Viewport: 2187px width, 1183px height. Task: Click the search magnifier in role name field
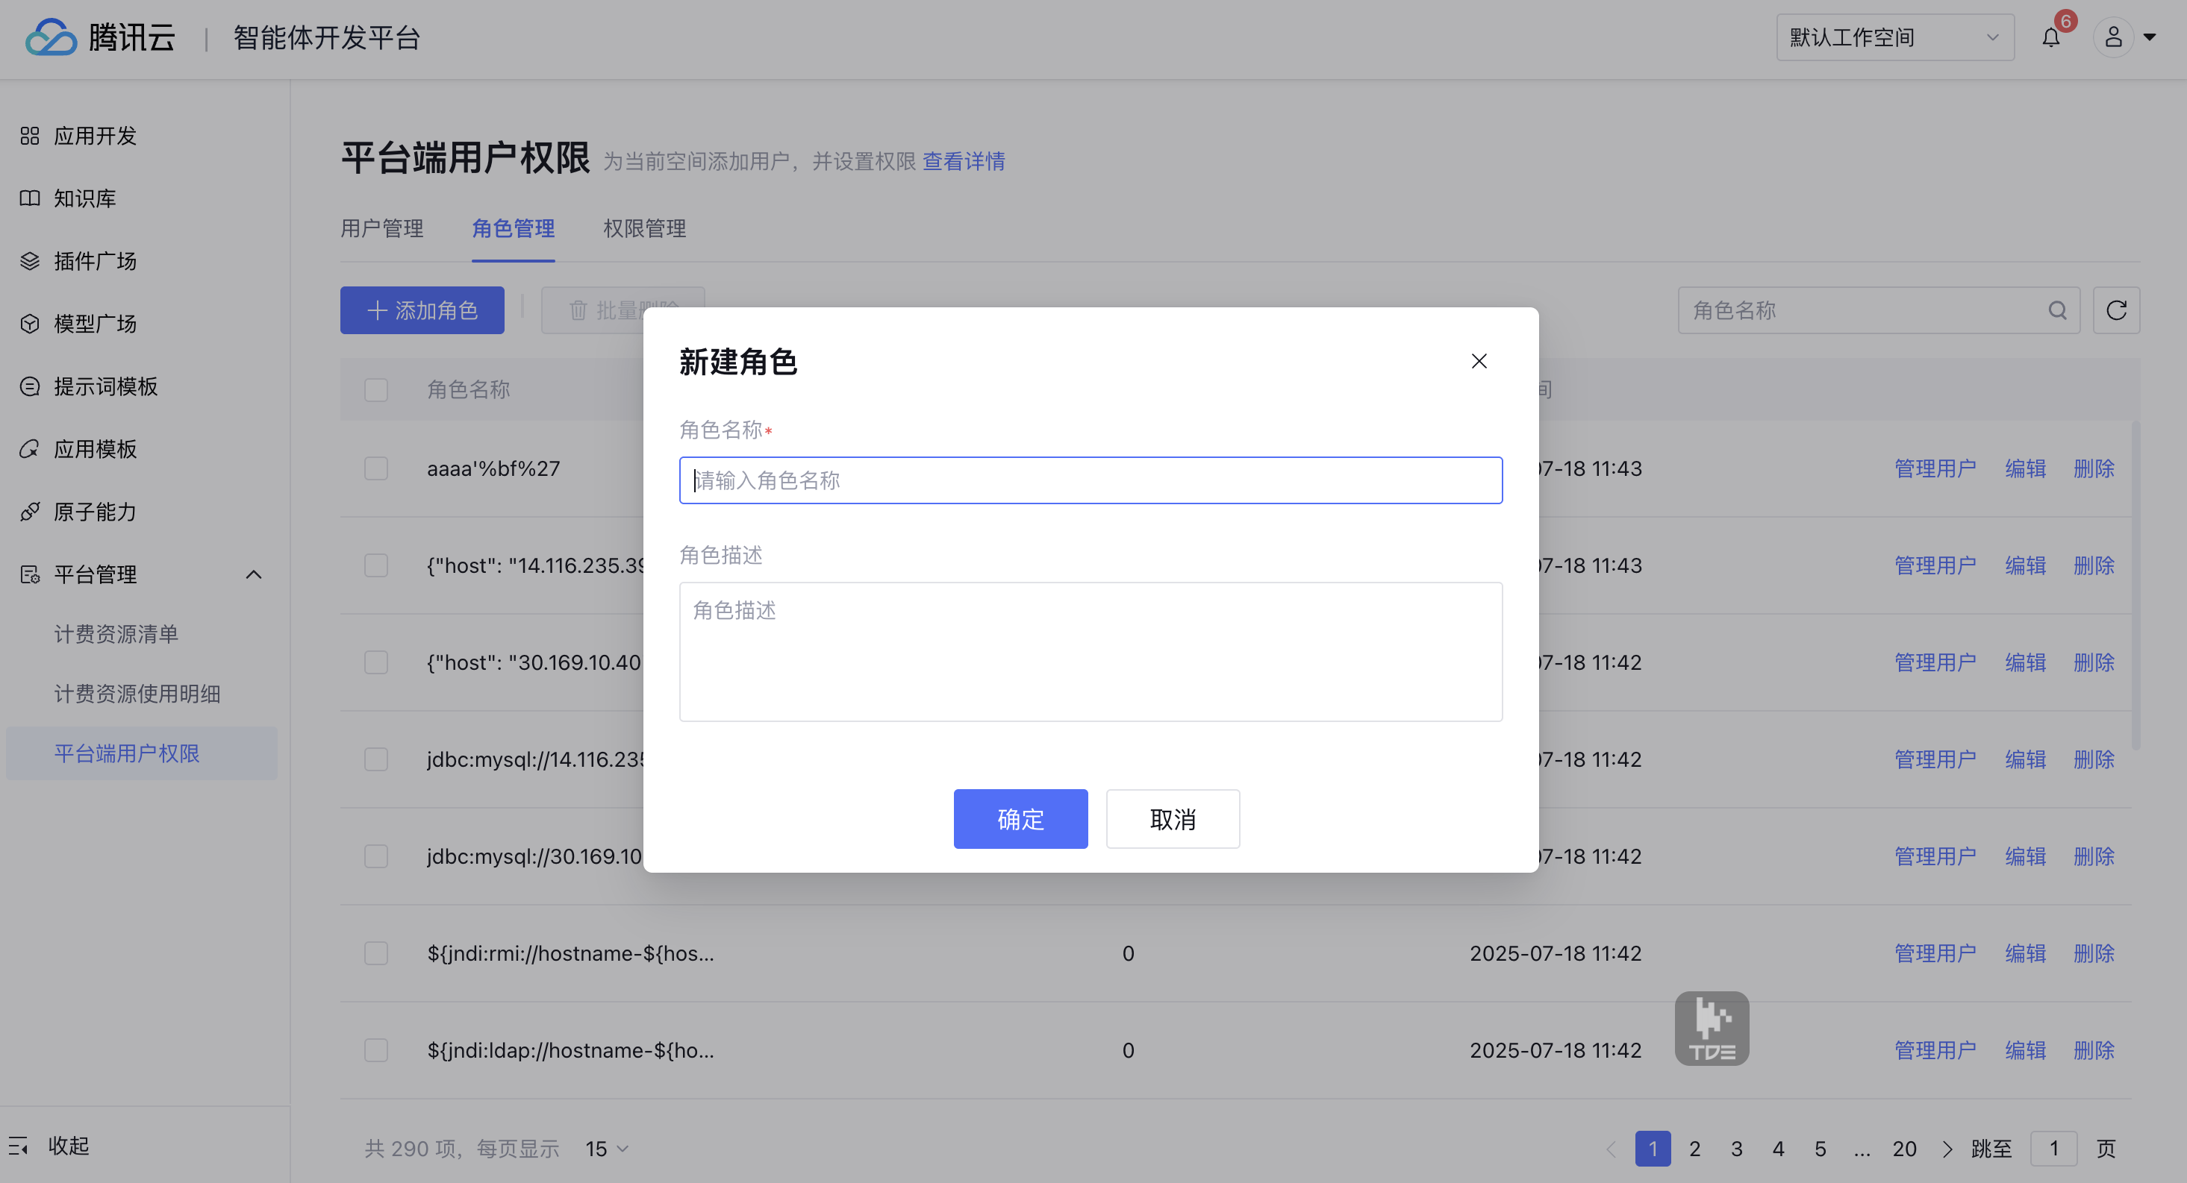pos(2057,310)
